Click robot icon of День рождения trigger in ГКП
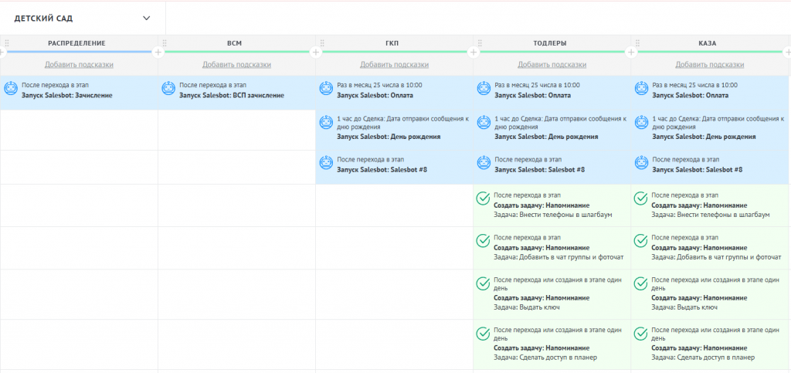This screenshot has height=373, width=791. [326, 121]
